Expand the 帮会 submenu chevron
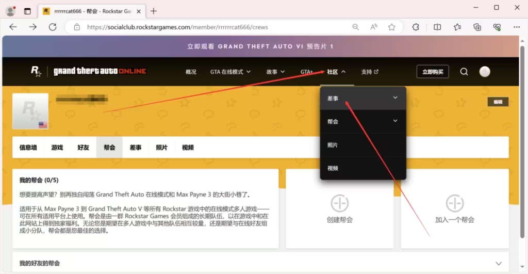This screenshot has height=274, width=528. [x=395, y=121]
